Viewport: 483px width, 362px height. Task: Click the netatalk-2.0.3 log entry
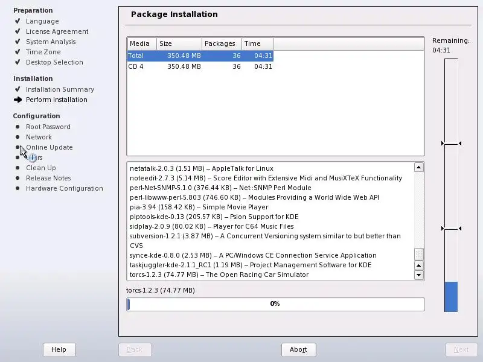[202, 169]
